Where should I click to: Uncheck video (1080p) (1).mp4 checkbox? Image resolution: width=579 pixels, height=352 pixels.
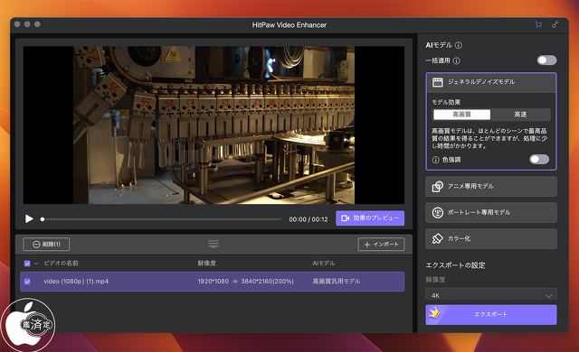pos(27,282)
